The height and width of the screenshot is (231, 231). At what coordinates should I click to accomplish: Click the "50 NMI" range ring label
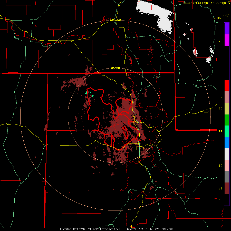[x=115, y=68]
